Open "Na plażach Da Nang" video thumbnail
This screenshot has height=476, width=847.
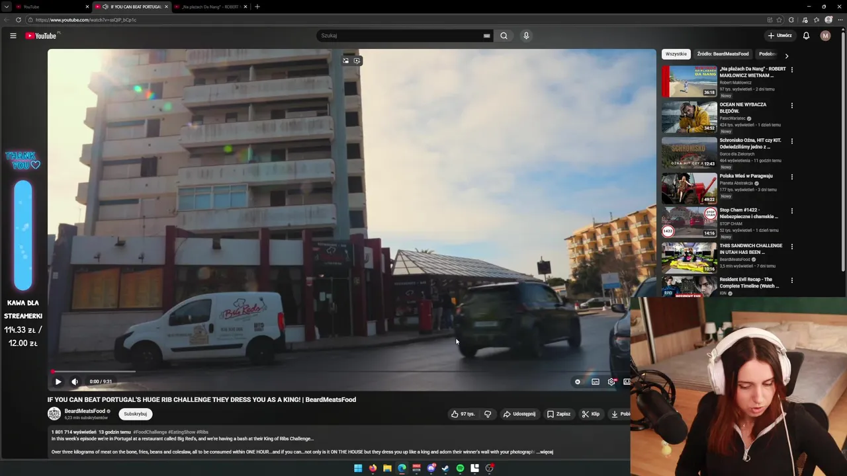689,81
